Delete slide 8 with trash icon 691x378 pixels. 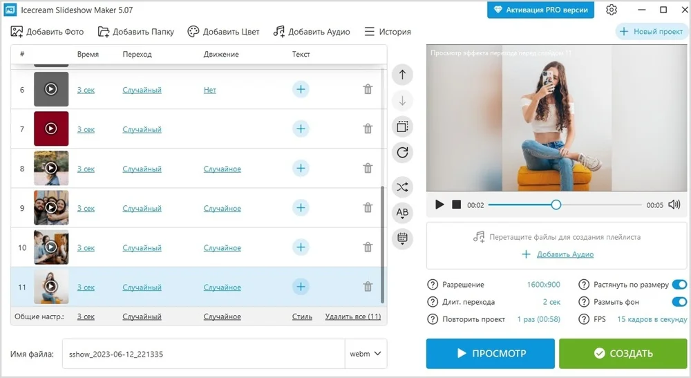pyautogui.click(x=368, y=169)
